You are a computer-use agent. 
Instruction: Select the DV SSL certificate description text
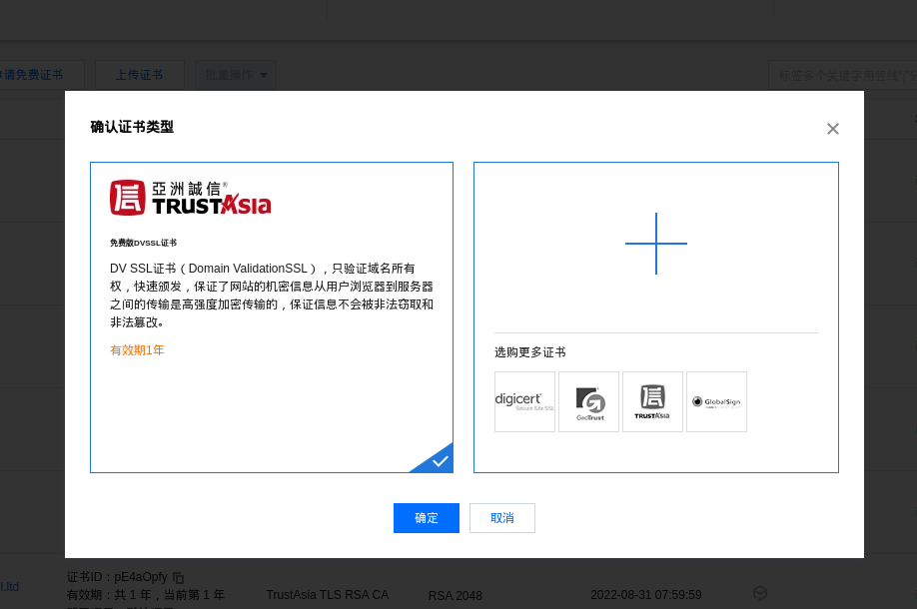[271, 296]
